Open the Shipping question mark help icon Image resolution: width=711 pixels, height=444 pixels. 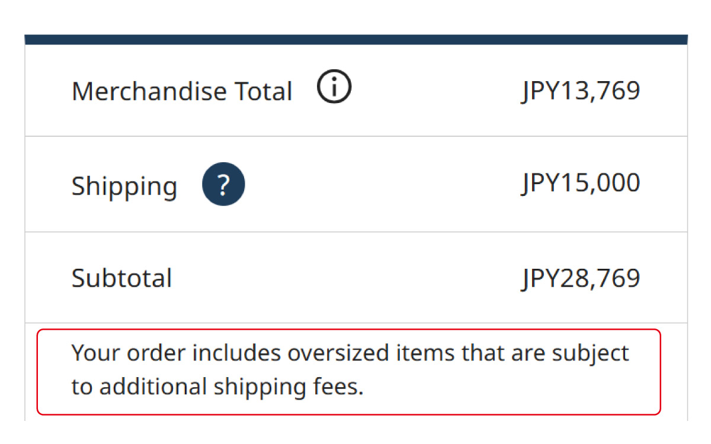(x=223, y=185)
